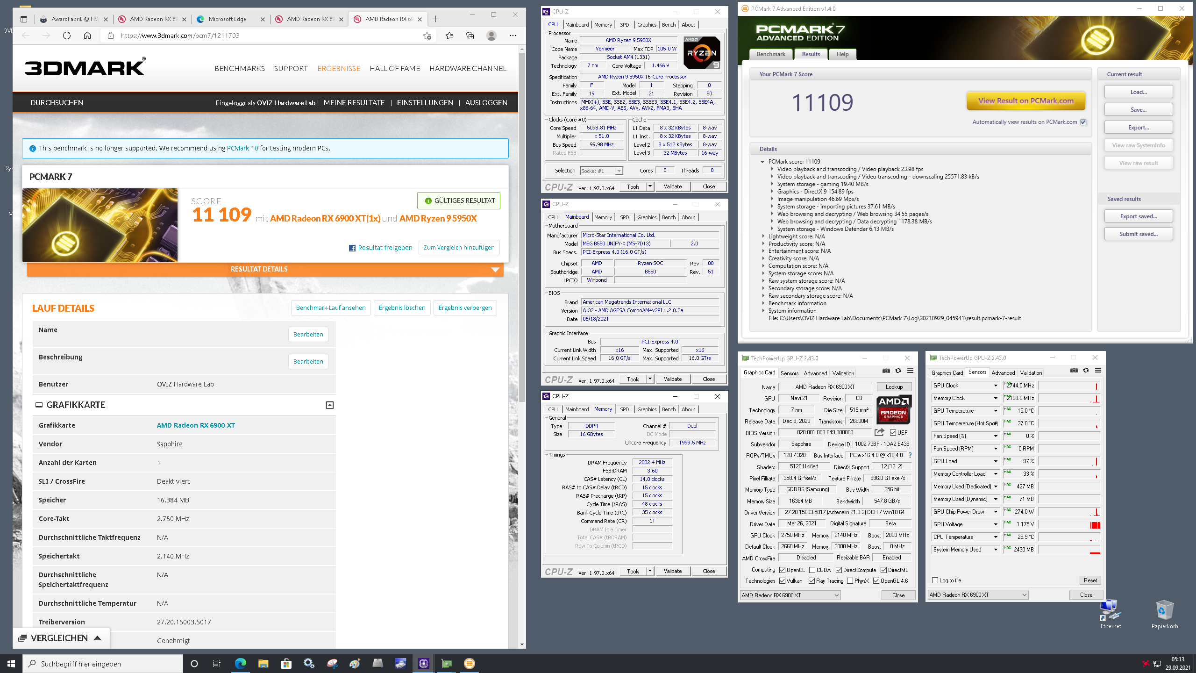This screenshot has width=1196, height=673.
Task: Click Bus Interface question mark icon
Action: click(910, 455)
